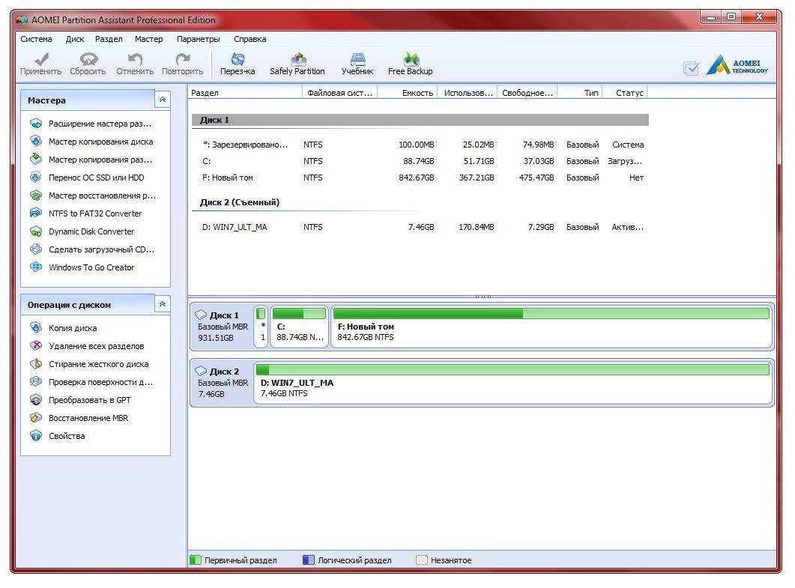Collapse the Операции с диском panel
Viewport: 795px width, 588px height.
163,304
